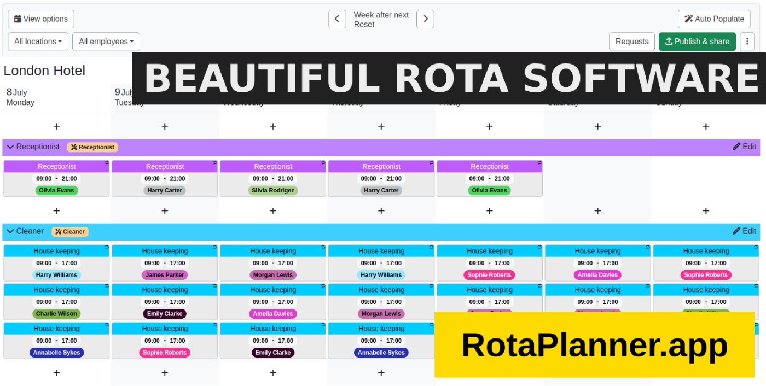Toggle repeat icon on Tuesday Harry Carter shift
The width and height of the screenshot is (766, 386).
point(215,163)
